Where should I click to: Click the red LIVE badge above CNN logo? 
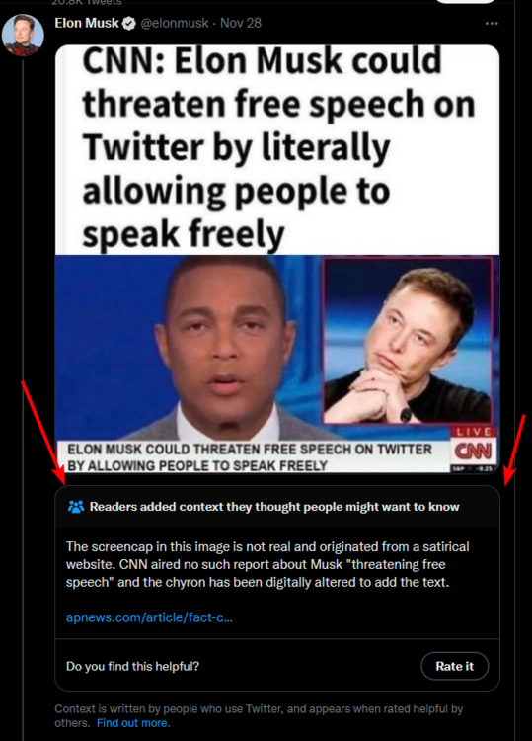click(475, 432)
